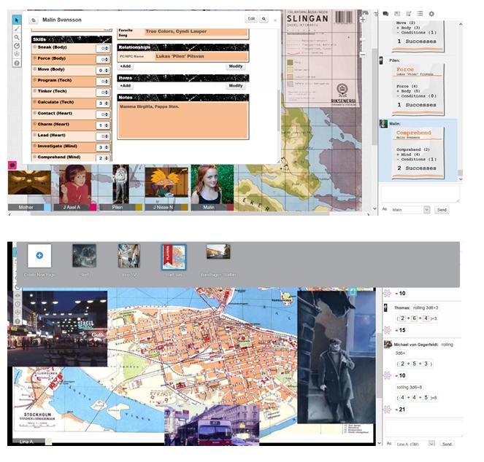Open the Help tool icon
This screenshot has width=484, height=462.
[x=16, y=63]
